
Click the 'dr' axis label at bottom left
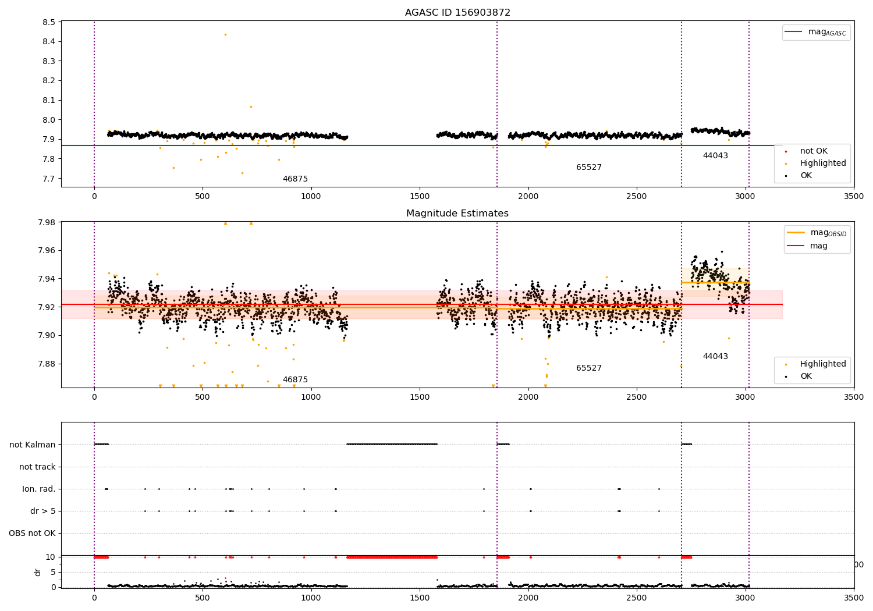38,572
